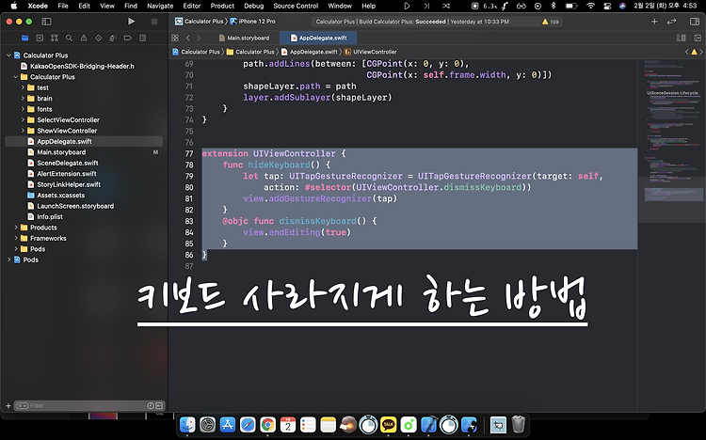Open the Symbol navigator
706x440 pixels.
coord(55,39)
